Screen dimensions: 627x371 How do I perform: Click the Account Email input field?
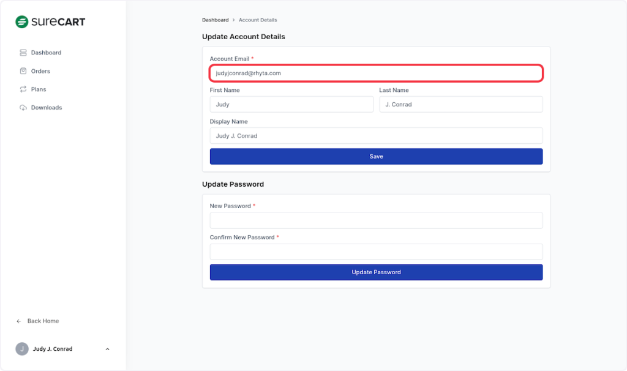(376, 73)
